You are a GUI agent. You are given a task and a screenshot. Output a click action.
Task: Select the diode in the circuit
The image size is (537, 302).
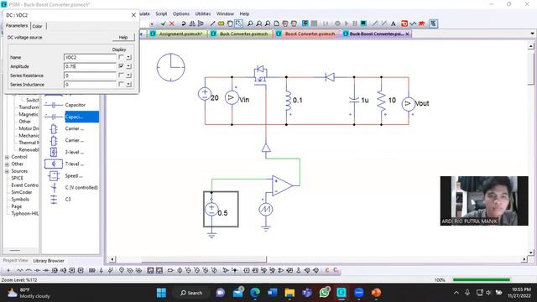coord(330,77)
